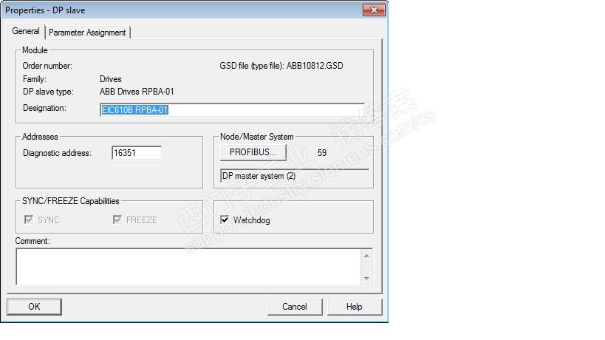Open the Help button
The image size is (605, 340).
(x=354, y=307)
